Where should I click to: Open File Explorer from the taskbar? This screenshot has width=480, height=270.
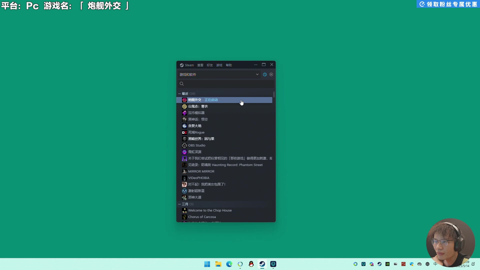(218, 264)
